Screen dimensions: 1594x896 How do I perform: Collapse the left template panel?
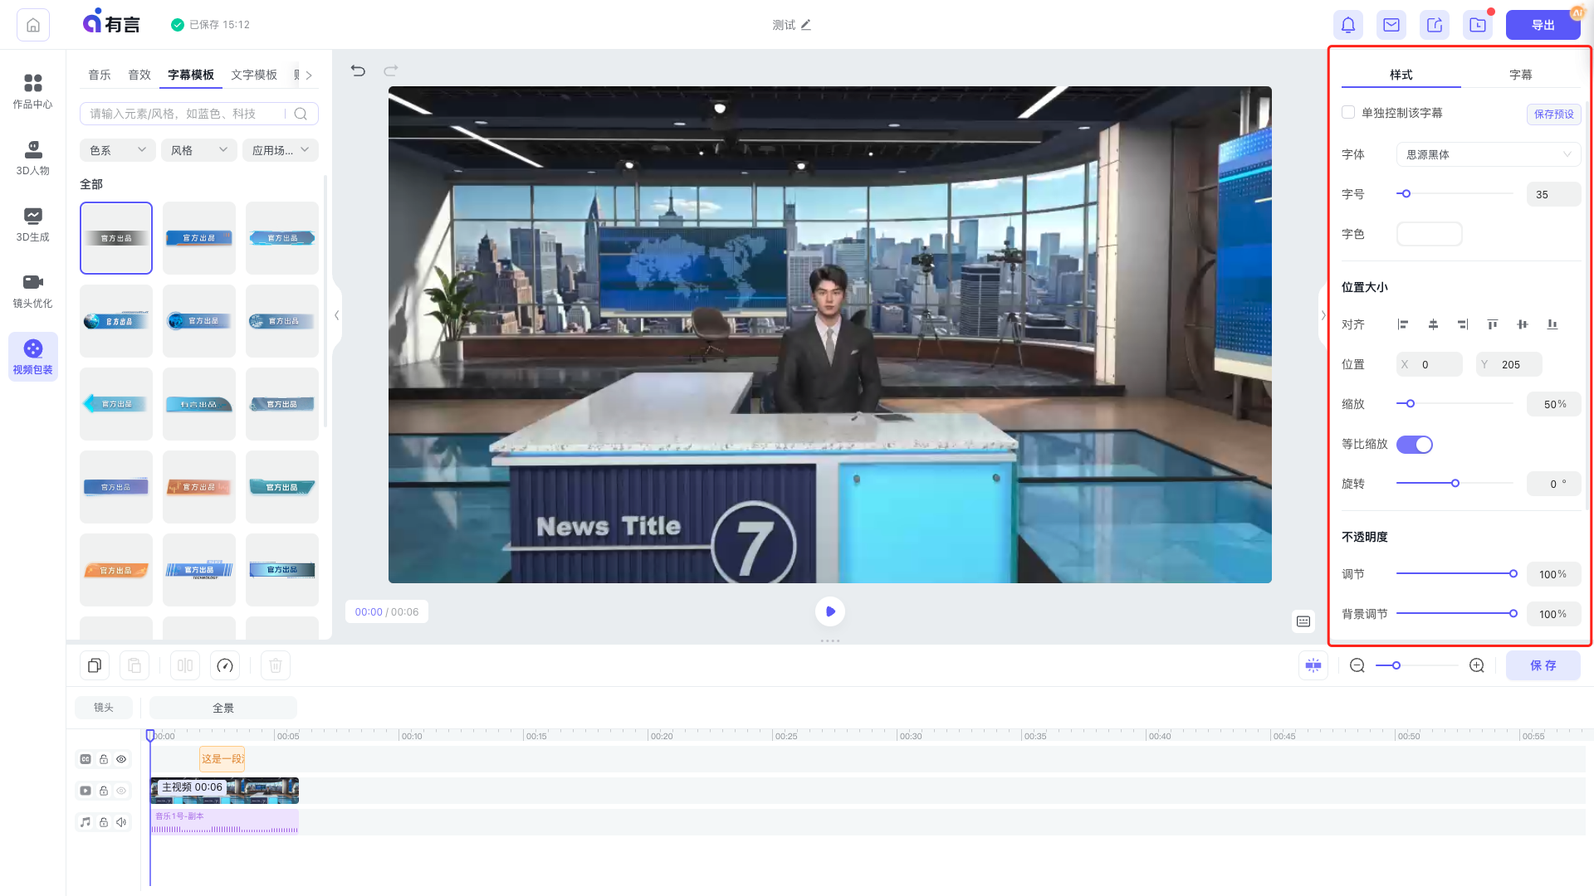336,315
